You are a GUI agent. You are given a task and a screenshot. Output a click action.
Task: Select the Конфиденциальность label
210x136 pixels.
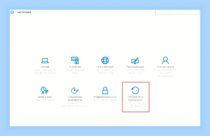[105, 97]
